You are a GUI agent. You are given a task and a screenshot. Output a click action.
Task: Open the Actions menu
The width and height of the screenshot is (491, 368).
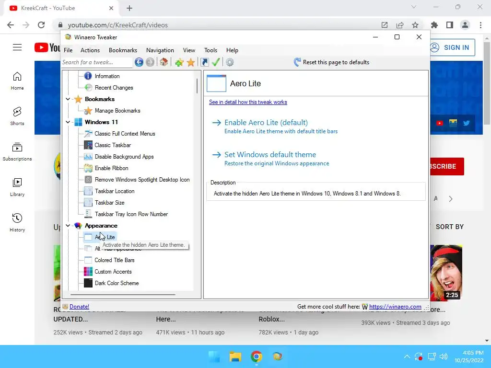point(90,50)
